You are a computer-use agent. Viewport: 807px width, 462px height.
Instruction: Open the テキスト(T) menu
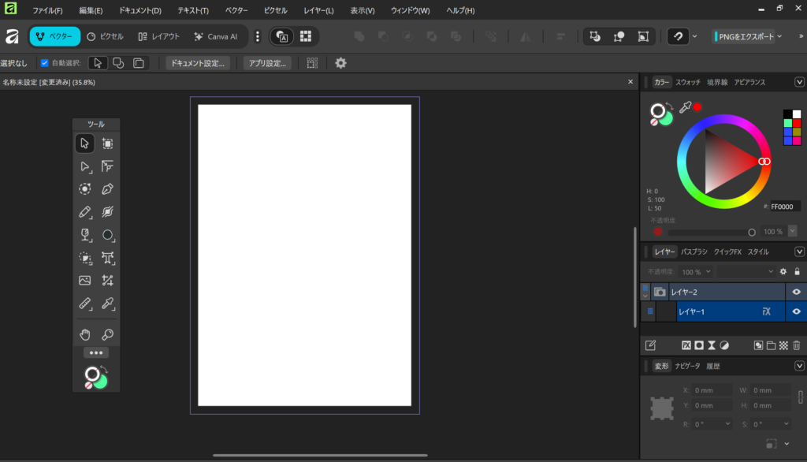(x=193, y=11)
